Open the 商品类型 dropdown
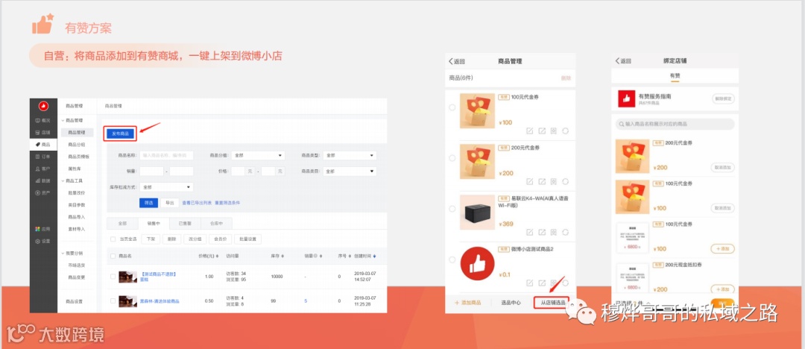The height and width of the screenshot is (349, 805). click(x=350, y=155)
